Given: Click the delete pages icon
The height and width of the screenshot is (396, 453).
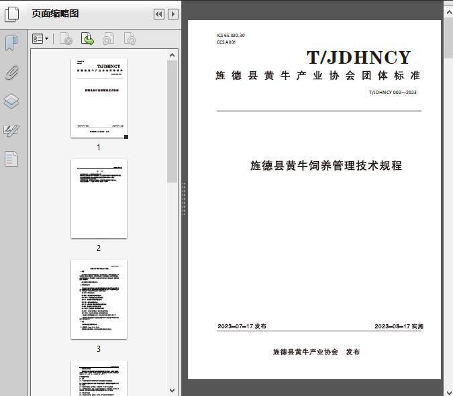Looking at the screenshot, I should click(66, 39).
